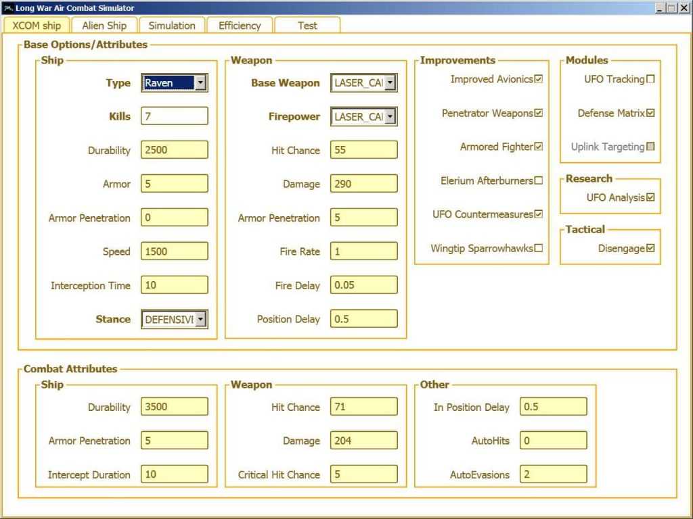Viewport: 693px width, 519px height.
Task: Tick the Wingtip Sparrowhawks checkbox
Action: coord(539,248)
